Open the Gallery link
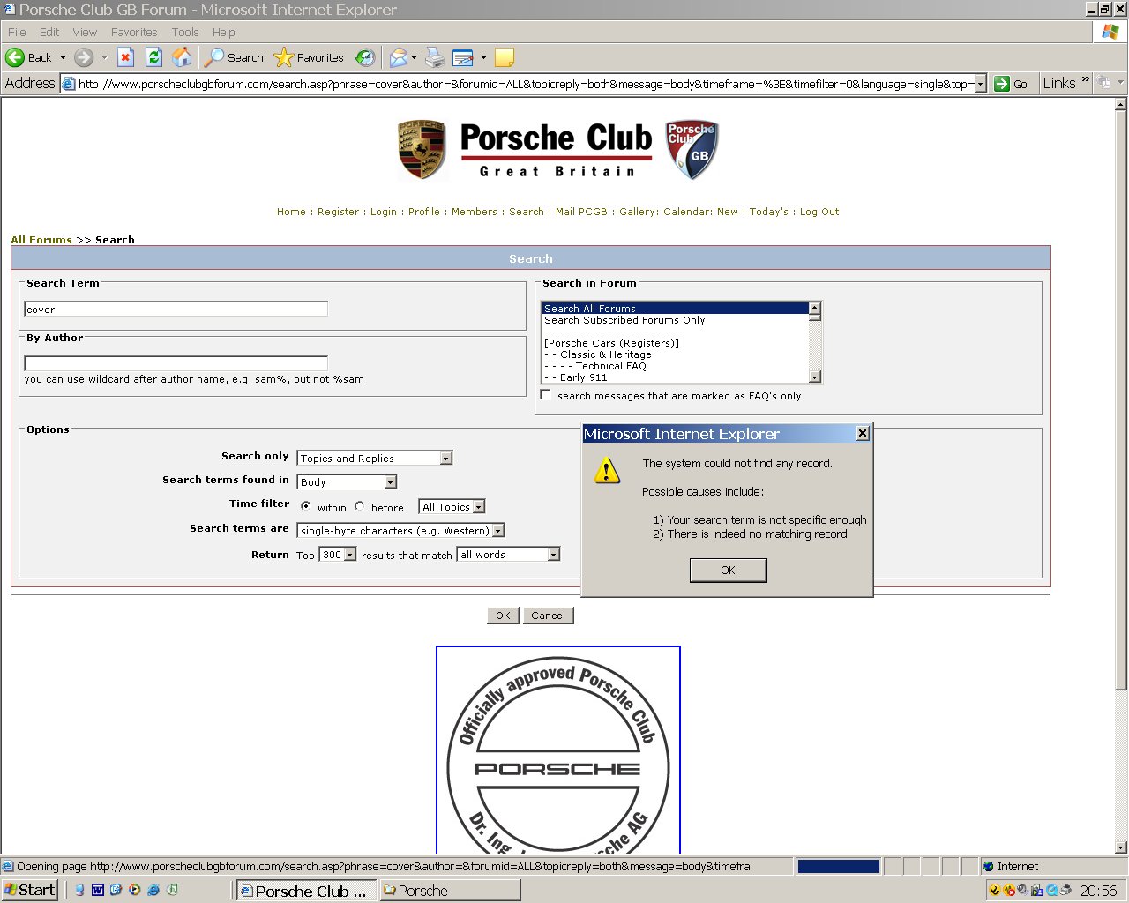 [638, 212]
